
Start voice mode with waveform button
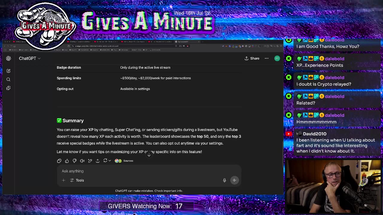coord(235,180)
